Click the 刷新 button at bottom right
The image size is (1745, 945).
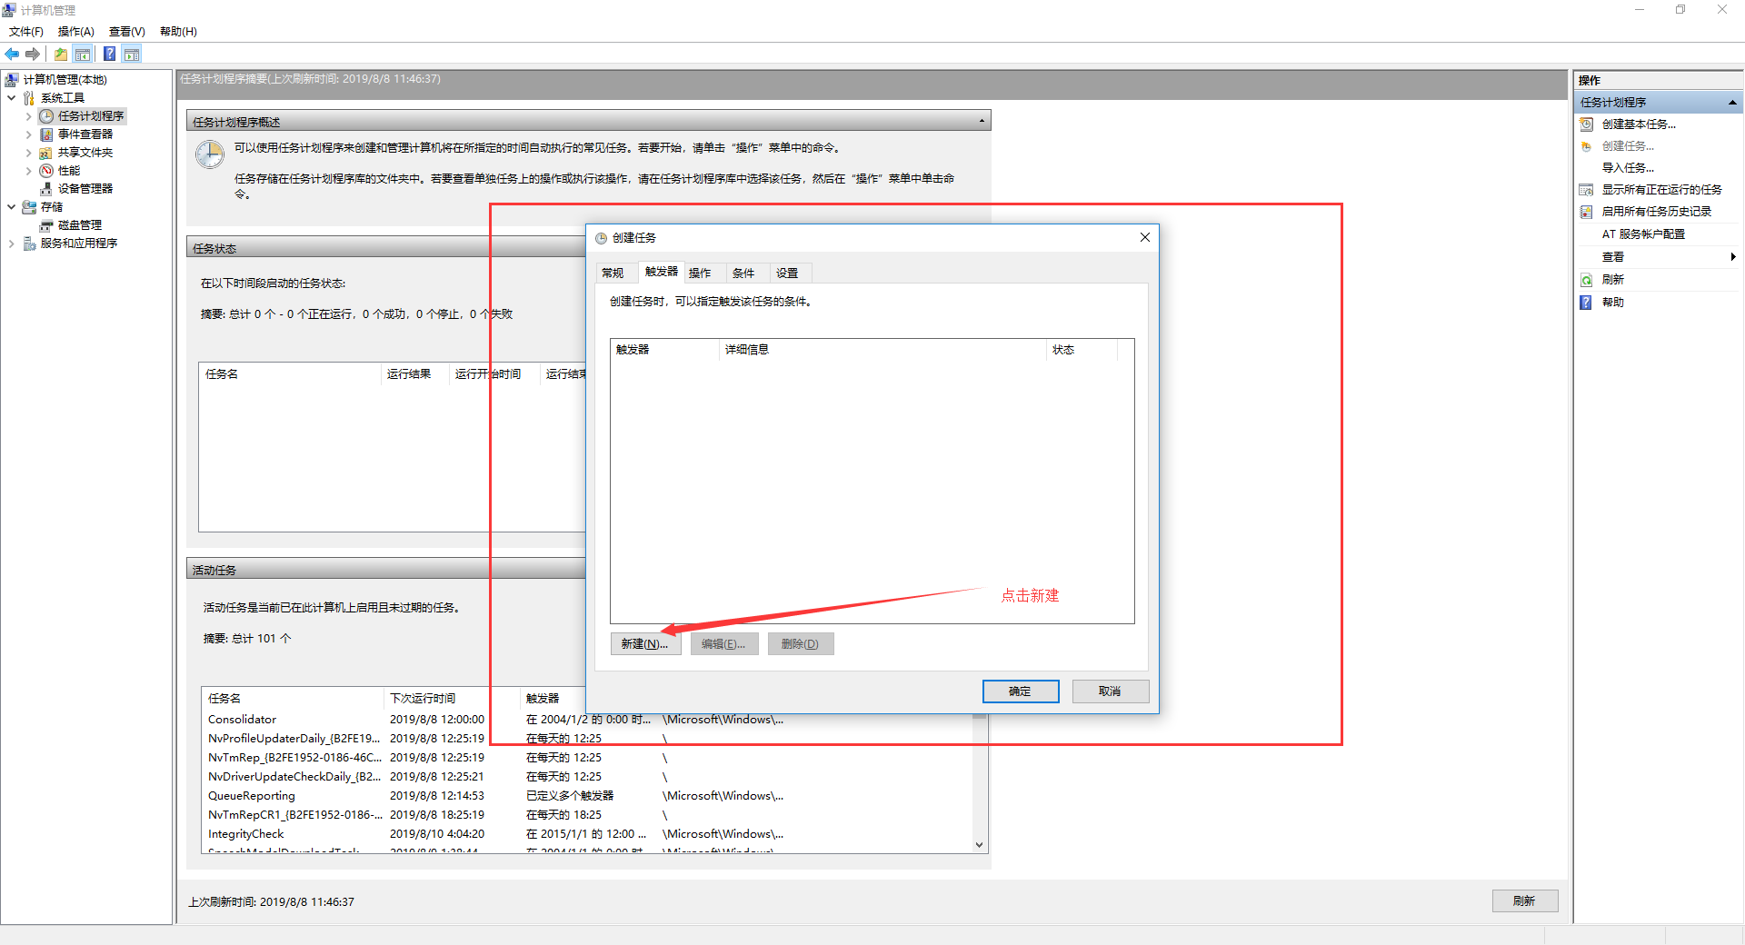tap(1524, 901)
